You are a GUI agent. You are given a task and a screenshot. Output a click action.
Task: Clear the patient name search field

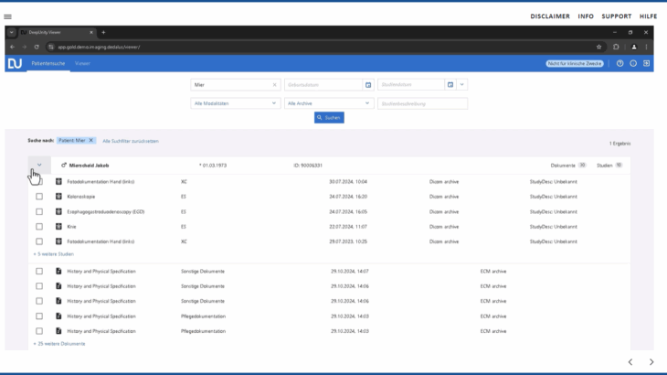tap(274, 84)
